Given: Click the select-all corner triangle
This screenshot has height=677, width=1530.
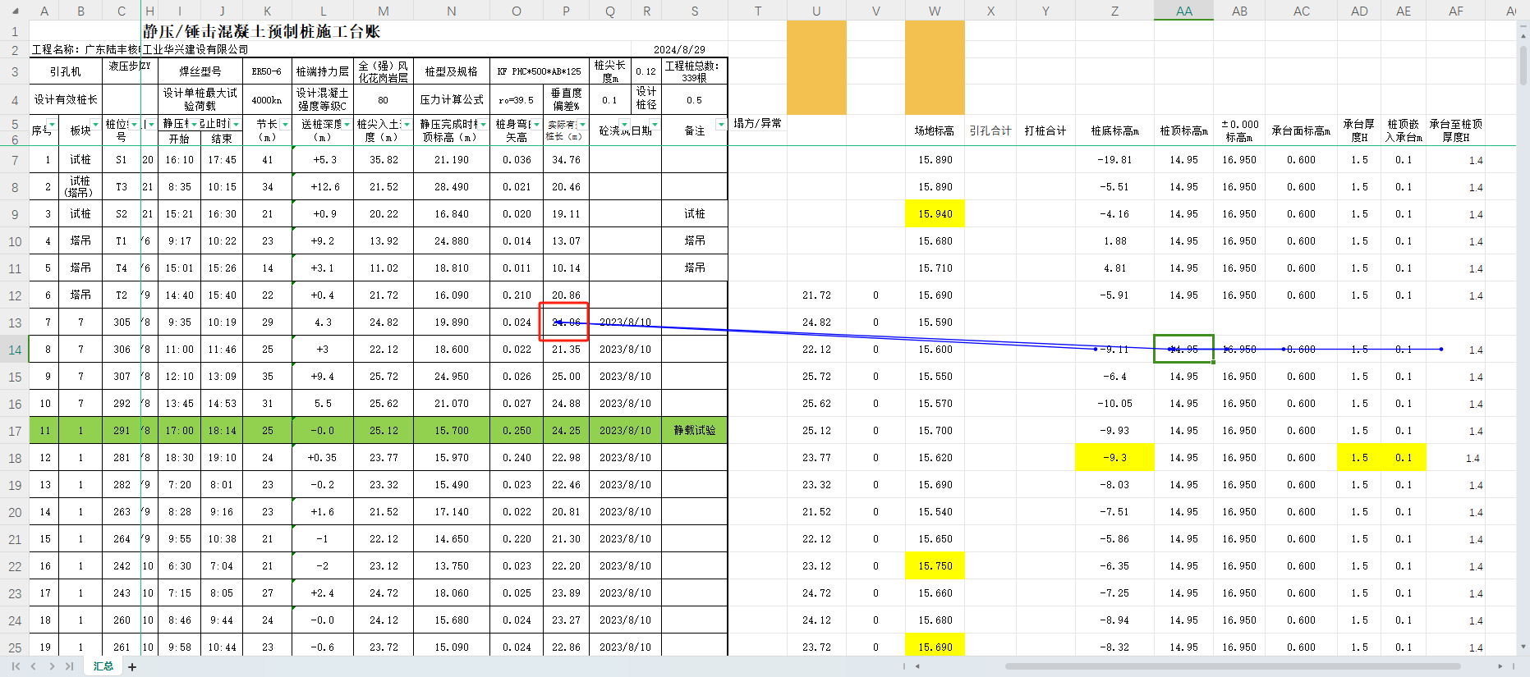Looking at the screenshot, I should tap(15, 11).
